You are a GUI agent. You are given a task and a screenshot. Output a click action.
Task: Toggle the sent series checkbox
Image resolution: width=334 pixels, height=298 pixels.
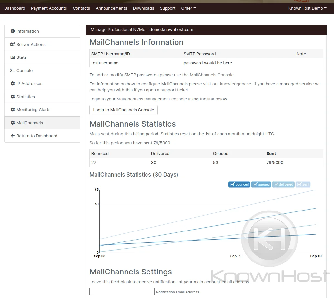(x=299, y=185)
